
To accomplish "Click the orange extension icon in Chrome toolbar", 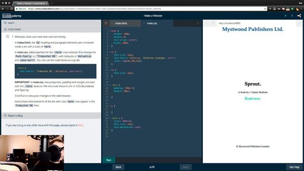I will (x=297, y=9).
